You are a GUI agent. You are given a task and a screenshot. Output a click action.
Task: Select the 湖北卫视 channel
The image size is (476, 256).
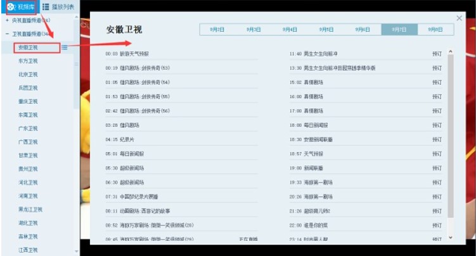(x=28, y=223)
